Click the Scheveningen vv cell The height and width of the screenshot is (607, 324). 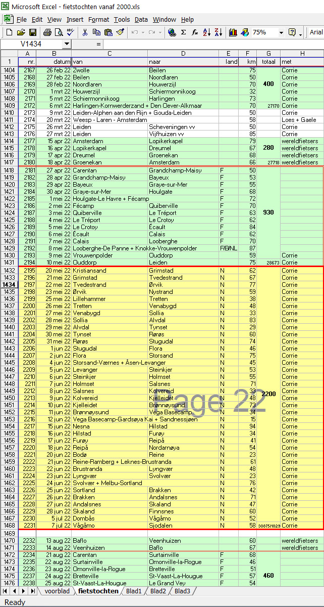click(x=183, y=127)
